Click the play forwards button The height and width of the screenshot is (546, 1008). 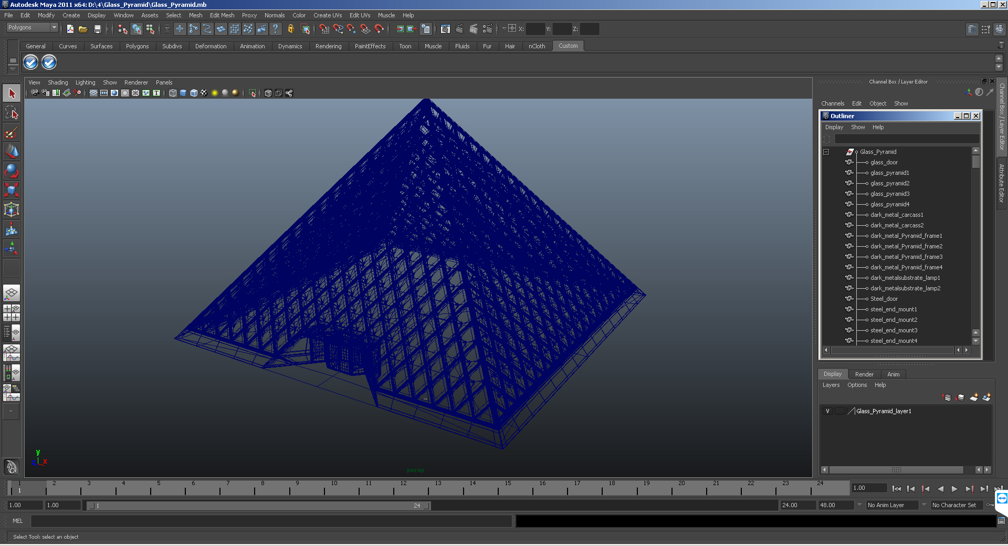click(x=954, y=489)
